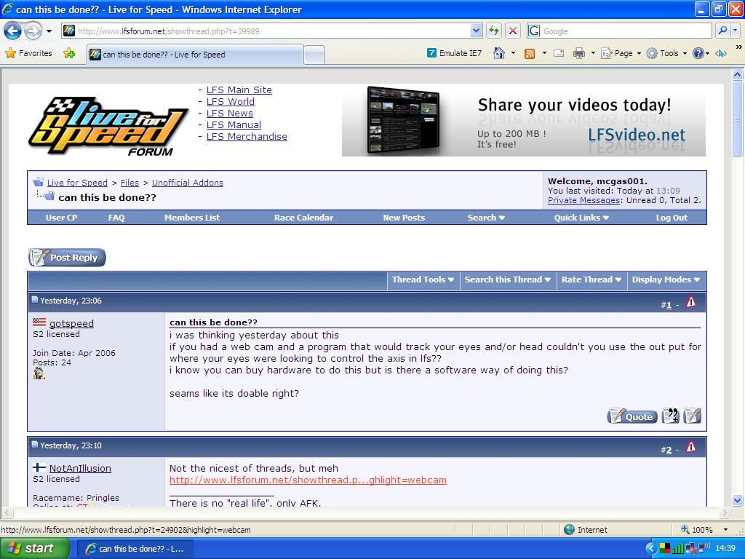The height and width of the screenshot is (559, 745).
Task: Click the orange RSS feeds icon
Action: pos(530,53)
